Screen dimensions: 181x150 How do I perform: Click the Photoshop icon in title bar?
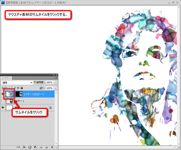tap(3, 2)
